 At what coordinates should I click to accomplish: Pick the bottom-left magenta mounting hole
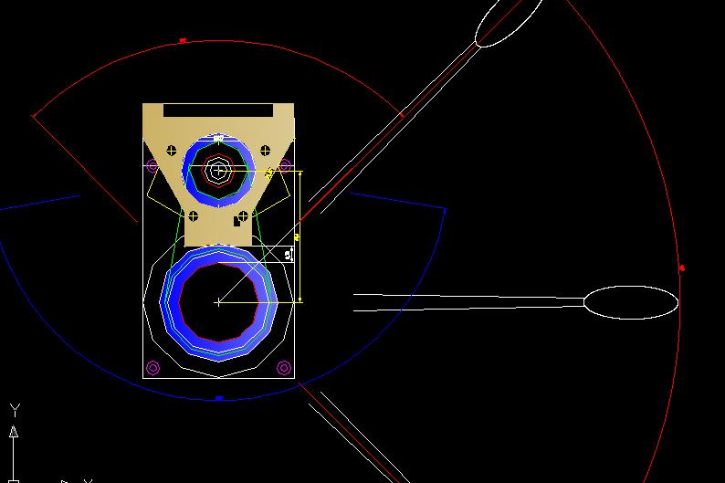(x=152, y=368)
